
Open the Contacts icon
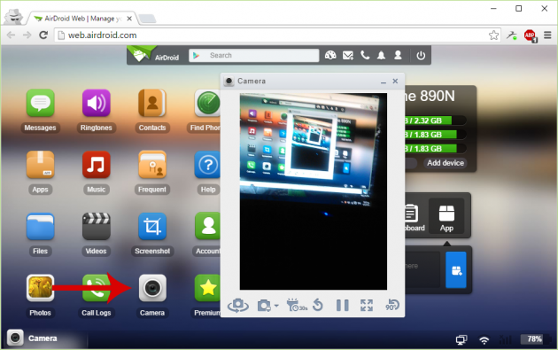tap(152, 104)
